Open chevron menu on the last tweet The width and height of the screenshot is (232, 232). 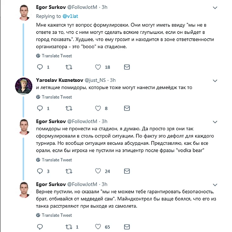[x=215, y=184]
